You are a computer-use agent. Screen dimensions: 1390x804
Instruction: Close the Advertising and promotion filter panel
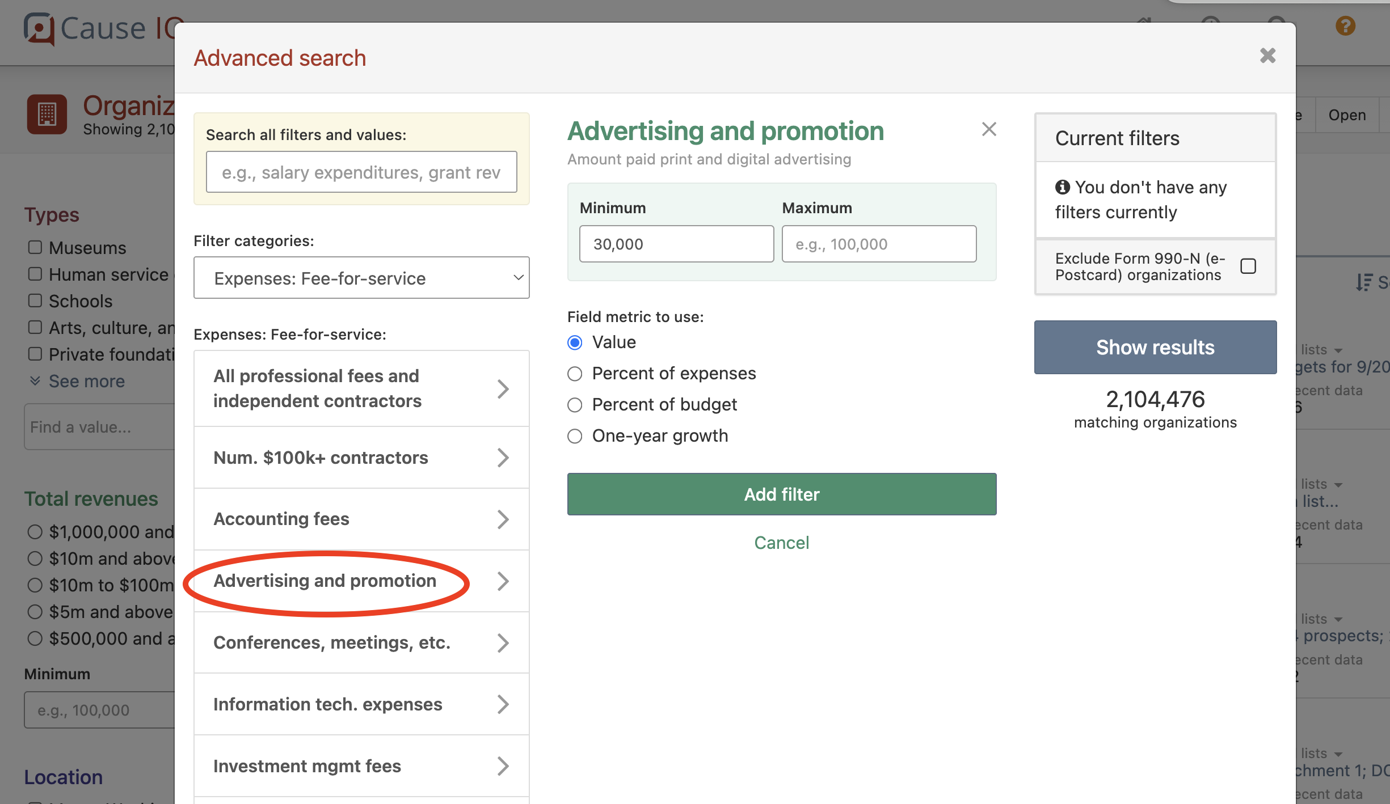tap(989, 129)
